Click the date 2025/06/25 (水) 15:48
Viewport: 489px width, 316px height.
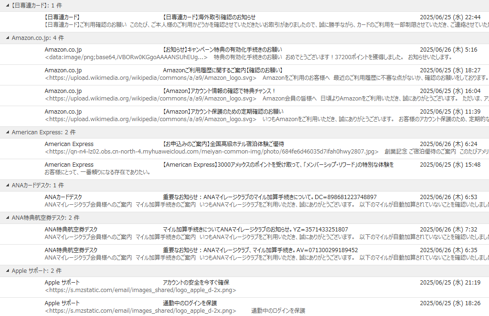[450, 164]
